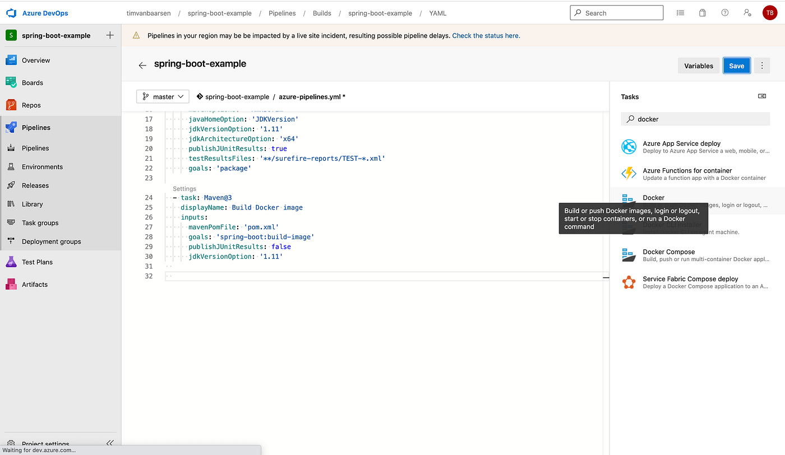Collapse the Tasks panel icon

click(762, 96)
